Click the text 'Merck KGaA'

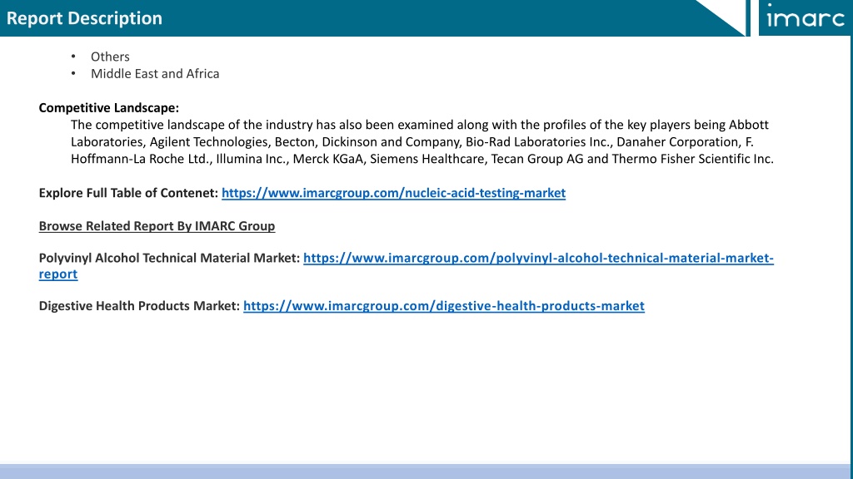tap(328, 159)
